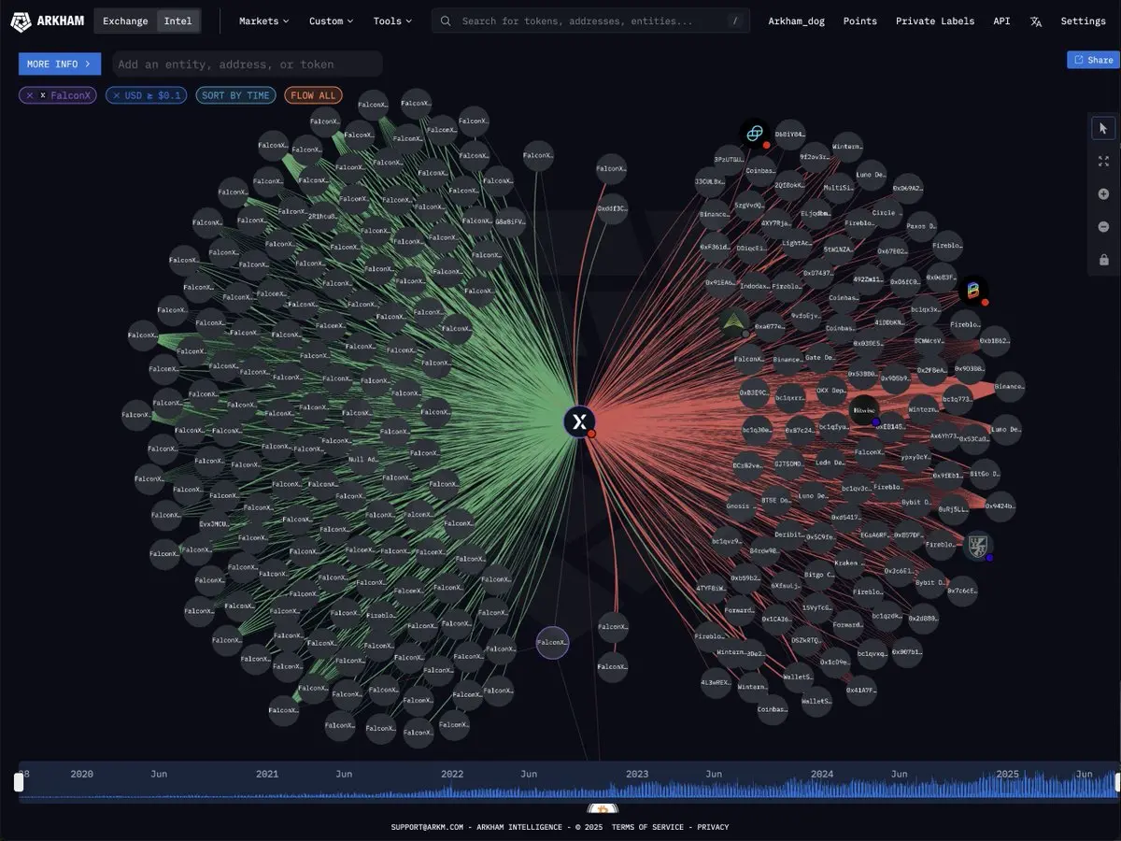Switch to Exchange mode
Image resolution: width=1121 pixels, height=841 pixels.
pyautogui.click(x=125, y=21)
